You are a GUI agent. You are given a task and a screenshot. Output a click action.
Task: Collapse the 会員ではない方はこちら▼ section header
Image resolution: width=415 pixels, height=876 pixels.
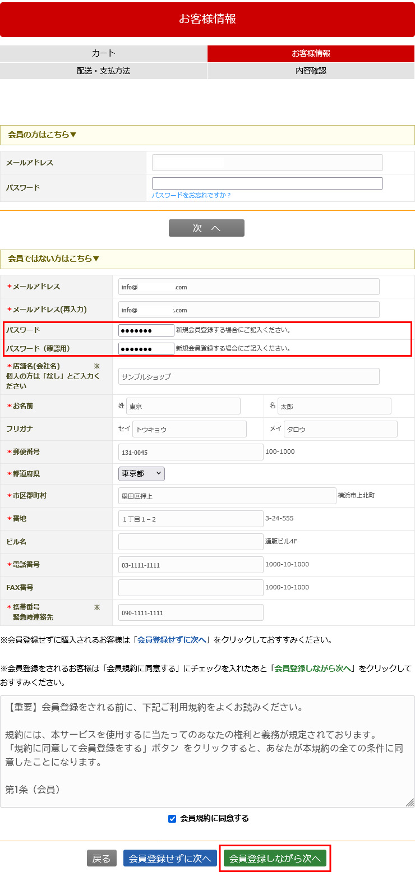pyautogui.click(x=54, y=259)
